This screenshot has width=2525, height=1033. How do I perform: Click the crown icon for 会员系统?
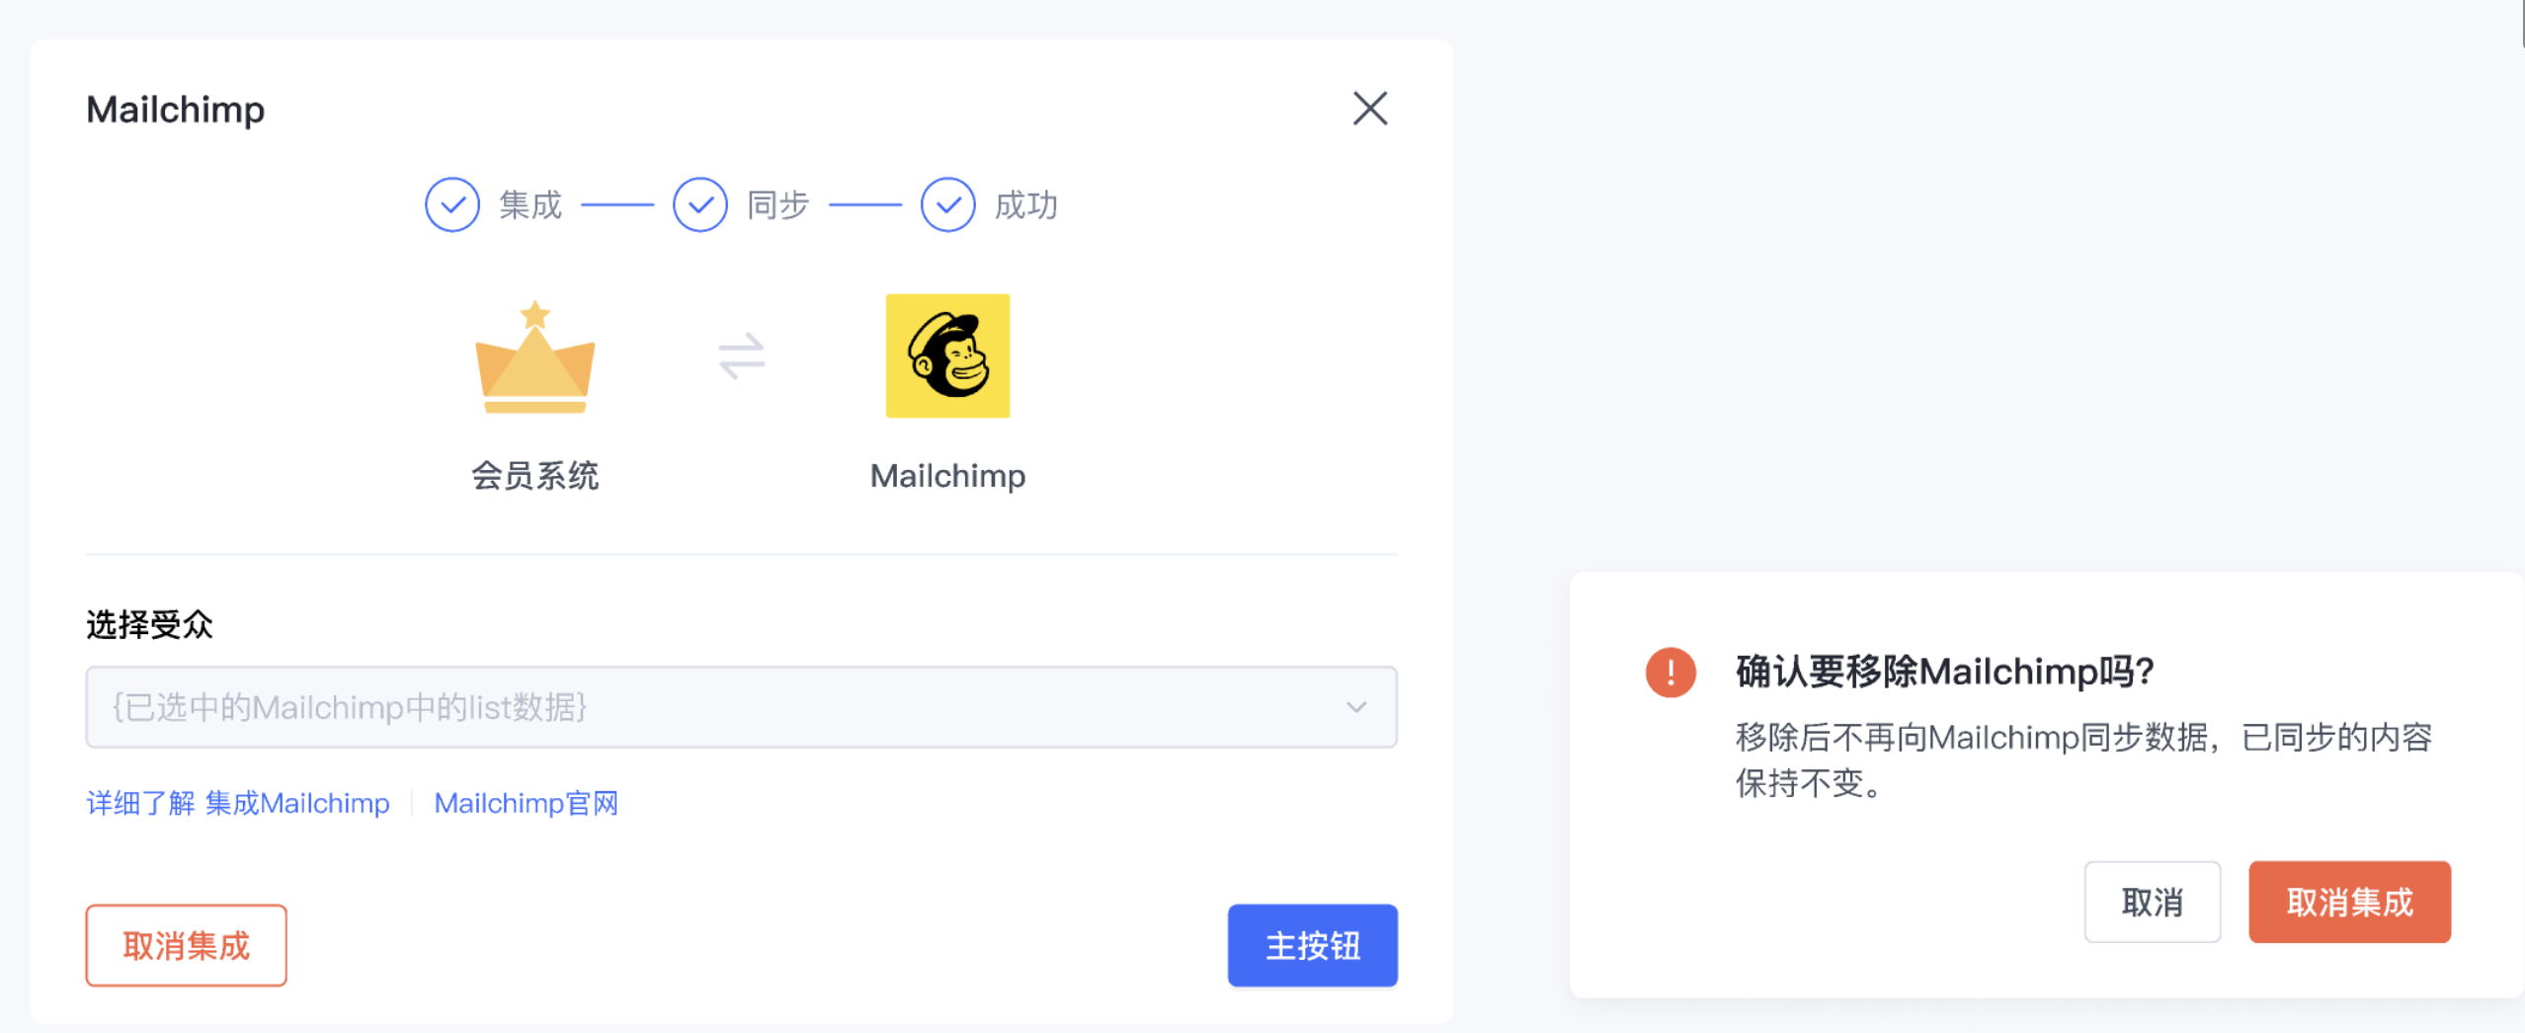click(535, 360)
